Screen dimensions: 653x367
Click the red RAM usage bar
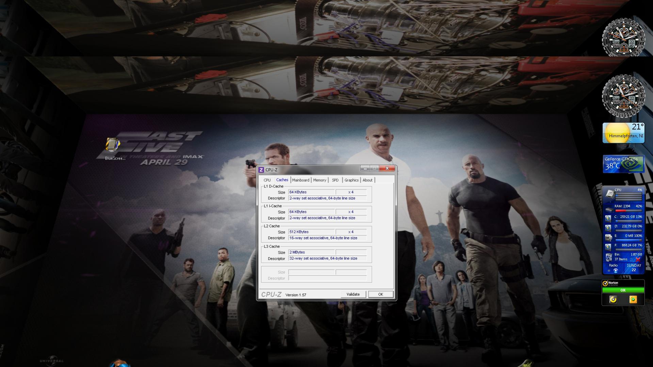pos(628,211)
